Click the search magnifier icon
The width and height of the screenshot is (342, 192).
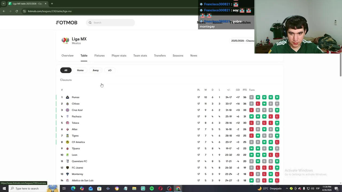[x=90, y=23]
